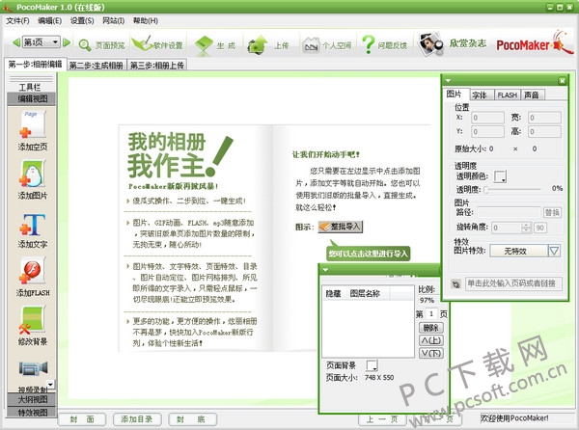Open 问题反馈 feedback
This screenshot has width=579, height=430.
[x=384, y=44]
